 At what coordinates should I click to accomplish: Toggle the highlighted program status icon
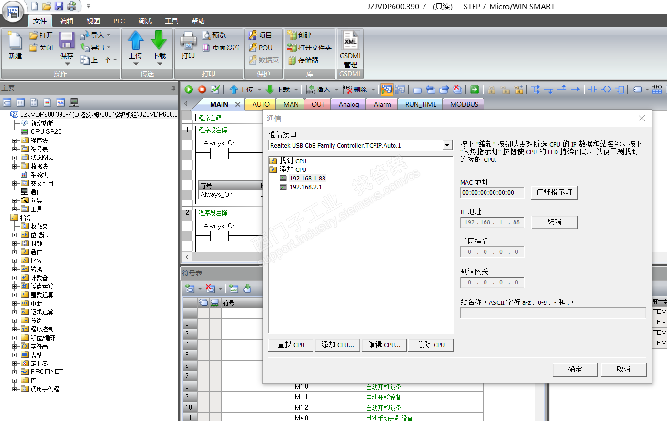coord(386,90)
